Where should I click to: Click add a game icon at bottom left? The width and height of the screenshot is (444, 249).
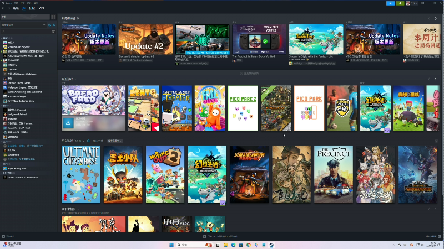[x=3, y=237]
